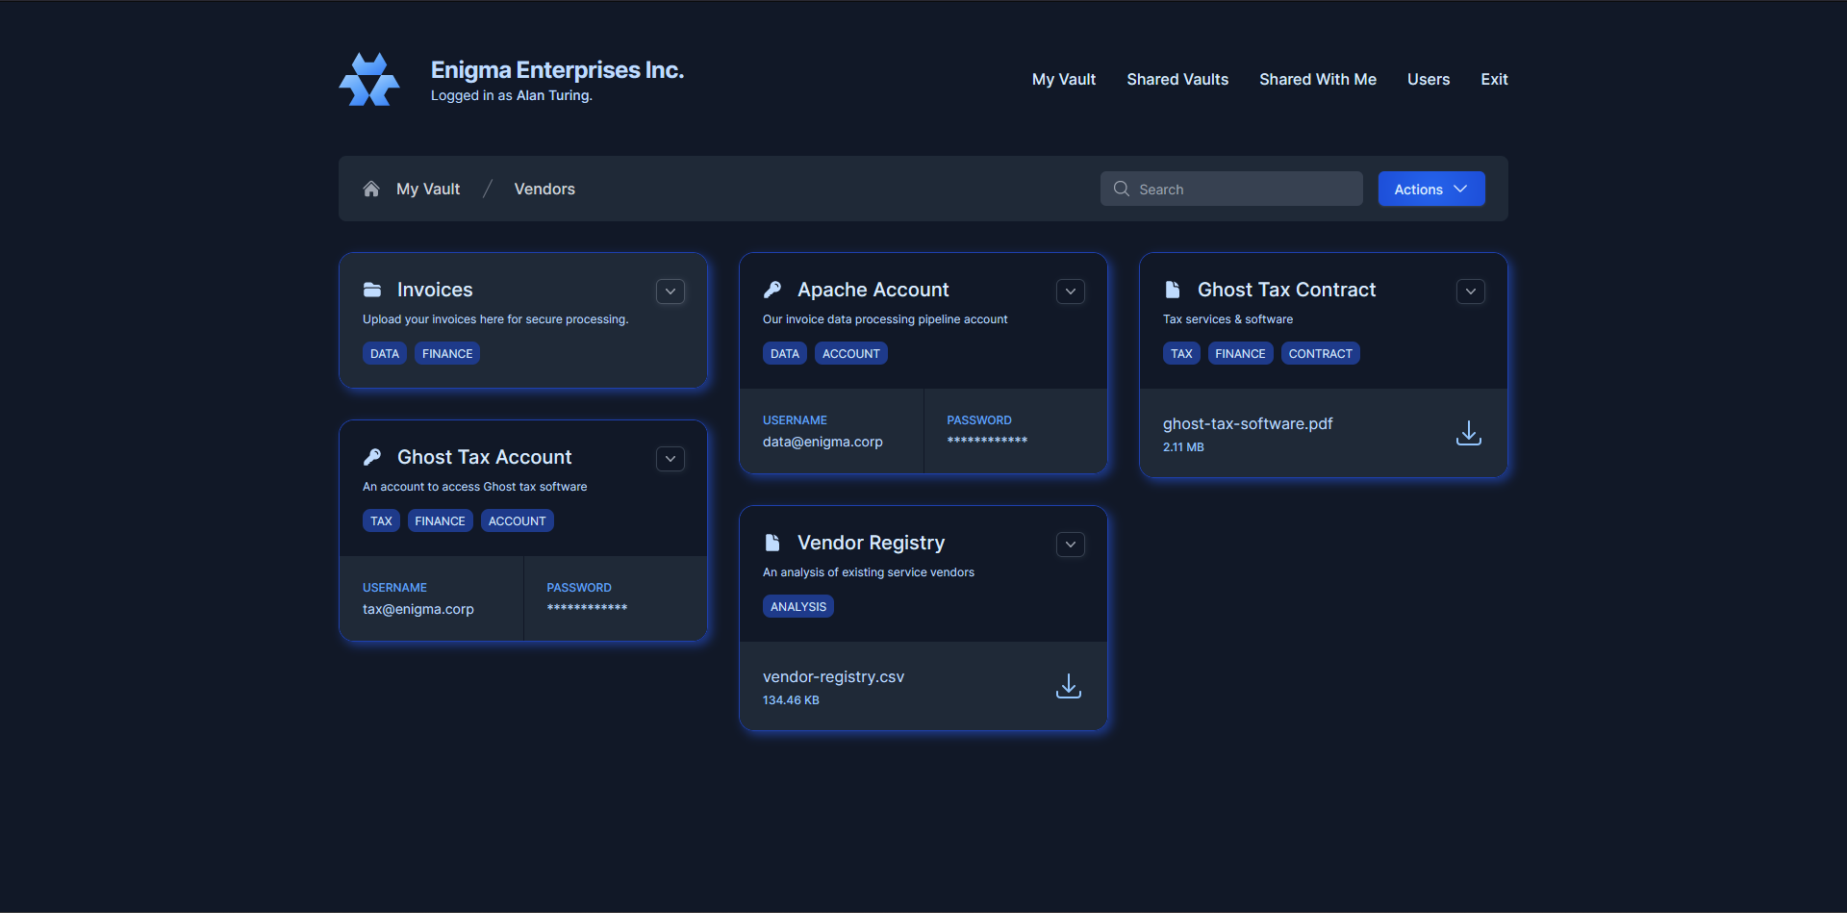Expand the Vendor Registry card menu
Screen dimensions: 1847x913
[x=1071, y=545]
